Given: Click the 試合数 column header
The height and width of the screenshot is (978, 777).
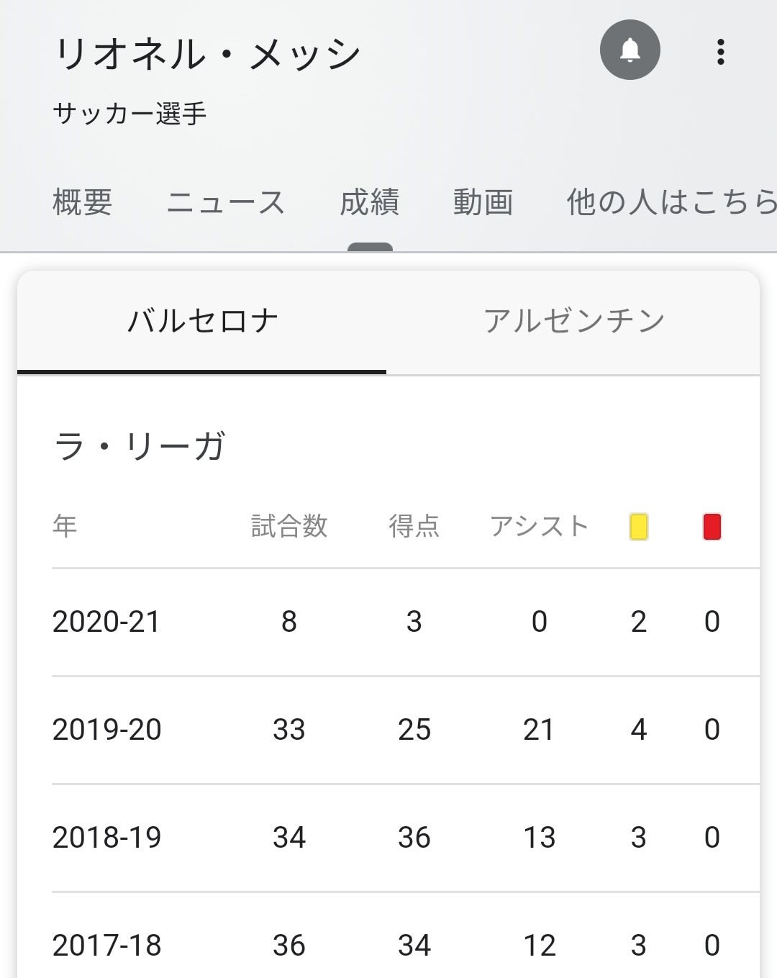Looking at the screenshot, I should (289, 526).
